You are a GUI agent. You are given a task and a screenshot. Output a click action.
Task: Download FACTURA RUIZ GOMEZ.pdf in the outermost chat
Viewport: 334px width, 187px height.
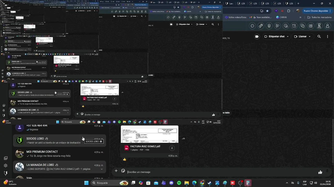click(x=172, y=148)
